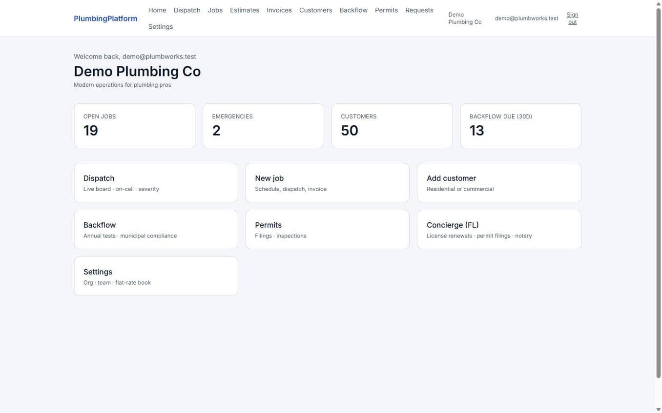Click demo@plumbworks.test email in header
662x413 pixels.
coord(526,19)
